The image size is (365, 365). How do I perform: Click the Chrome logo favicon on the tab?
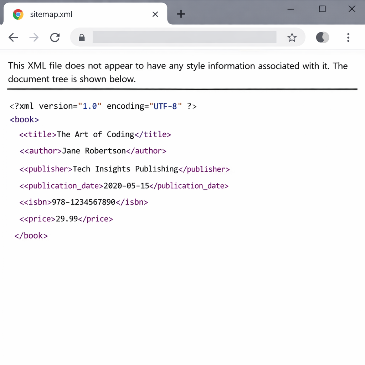(x=18, y=14)
